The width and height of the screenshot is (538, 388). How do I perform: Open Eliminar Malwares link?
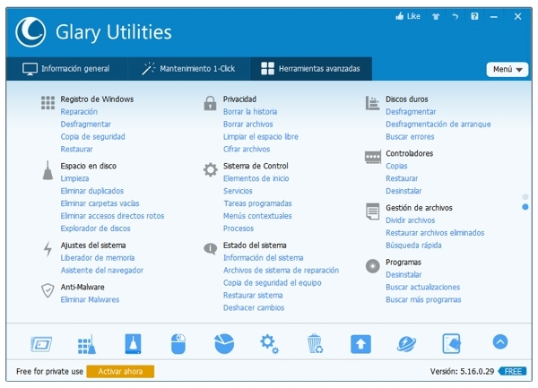pyautogui.click(x=90, y=299)
